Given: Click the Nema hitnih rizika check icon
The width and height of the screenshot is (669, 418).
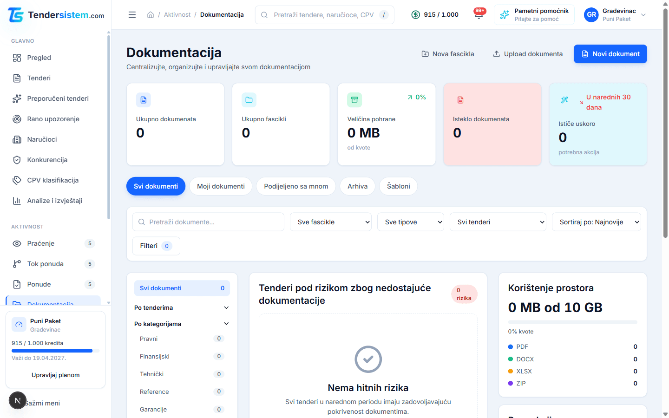Looking at the screenshot, I should pos(368,359).
